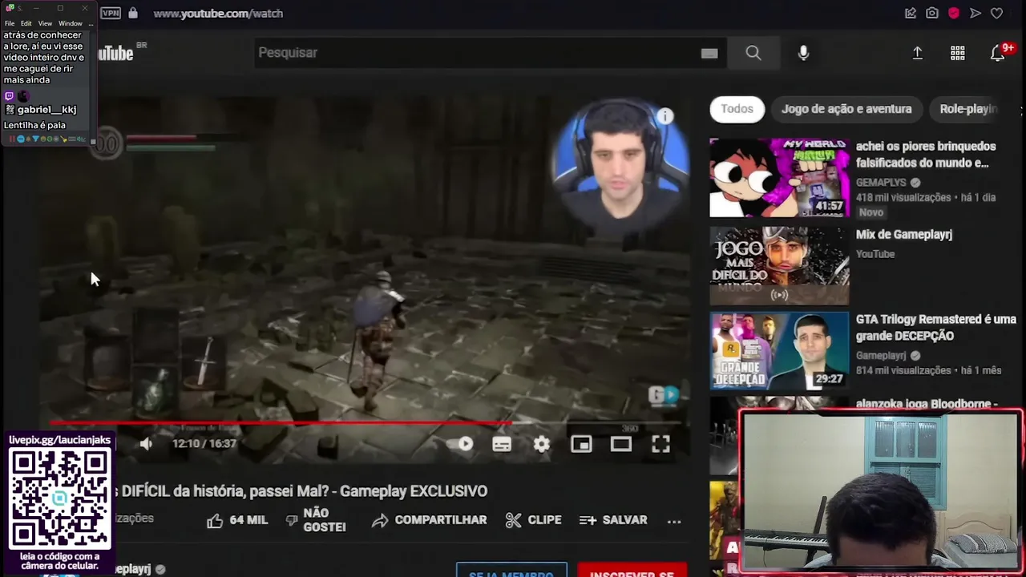Open the GTA Trilogy Remastered video thumbnail
Viewport: 1026px width, 577px height.
point(779,351)
